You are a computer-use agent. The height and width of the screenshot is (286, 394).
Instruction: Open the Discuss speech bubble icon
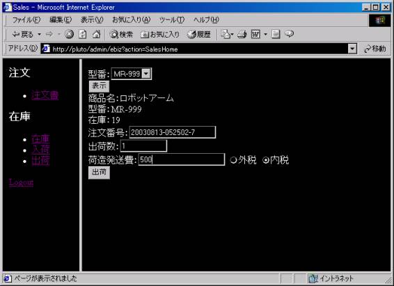click(290, 34)
